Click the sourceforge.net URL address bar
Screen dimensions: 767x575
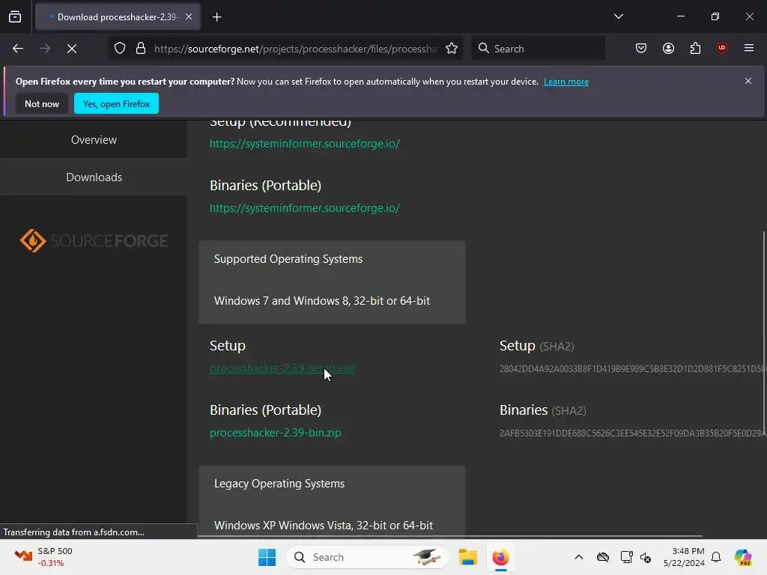click(295, 49)
